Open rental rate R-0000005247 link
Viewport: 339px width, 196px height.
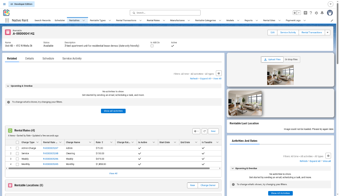pos(51,148)
